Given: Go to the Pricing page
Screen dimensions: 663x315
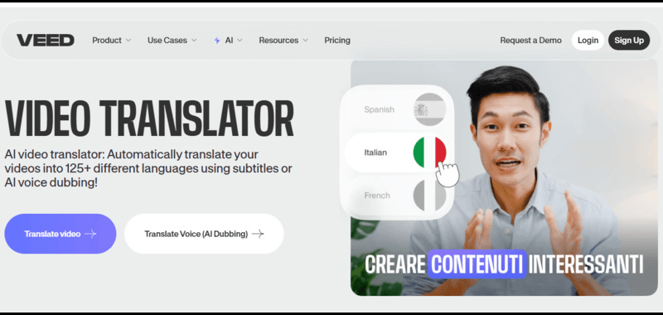Looking at the screenshot, I should [337, 41].
